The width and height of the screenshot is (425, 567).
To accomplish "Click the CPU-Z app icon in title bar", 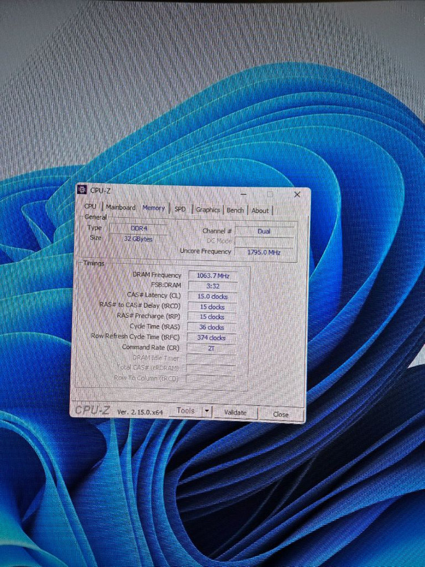I will [82, 189].
